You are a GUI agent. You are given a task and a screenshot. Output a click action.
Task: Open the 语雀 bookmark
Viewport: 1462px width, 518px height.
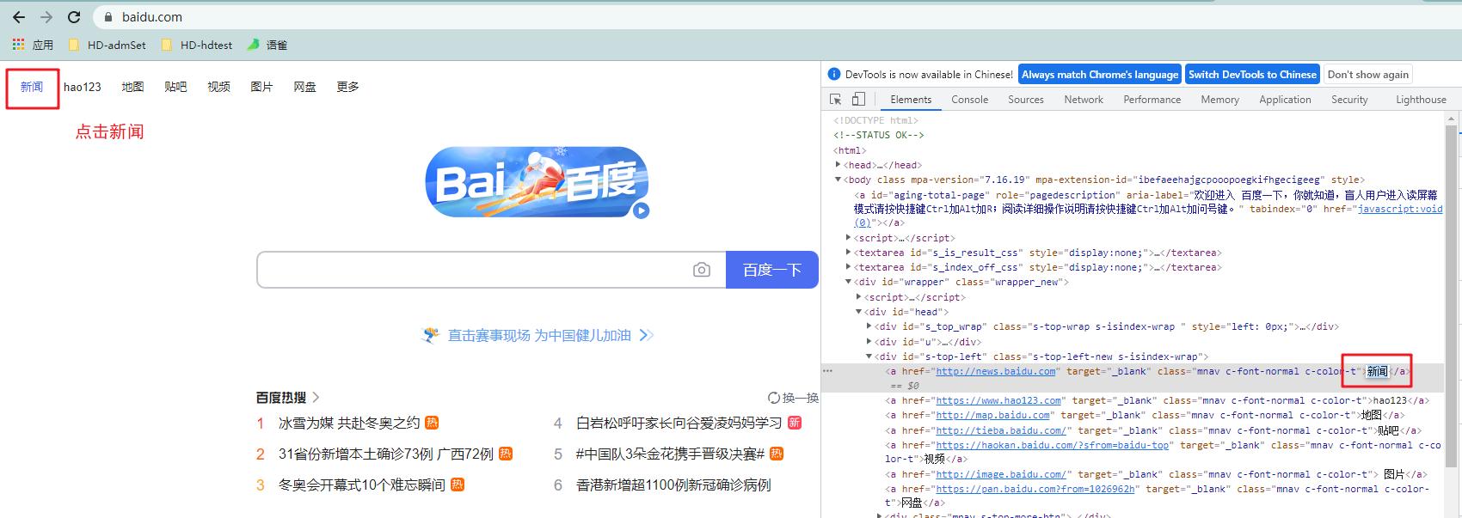pos(267,45)
